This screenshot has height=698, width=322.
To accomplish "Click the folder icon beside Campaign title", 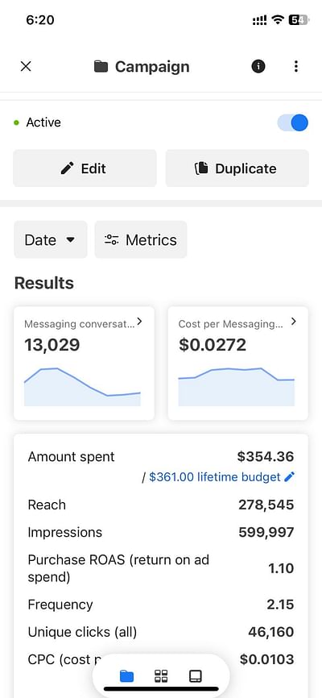I will click(x=101, y=67).
